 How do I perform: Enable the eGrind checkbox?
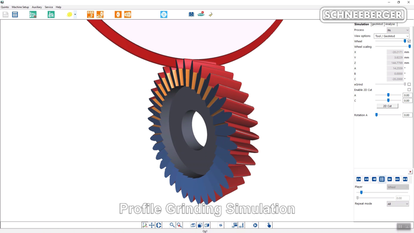pyautogui.click(x=409, y=84)
